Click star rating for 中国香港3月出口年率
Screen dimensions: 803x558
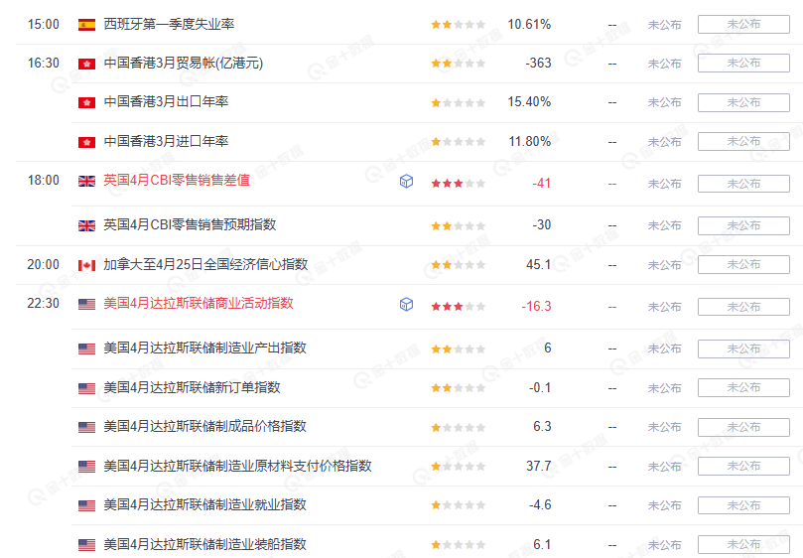click(458, 102)
